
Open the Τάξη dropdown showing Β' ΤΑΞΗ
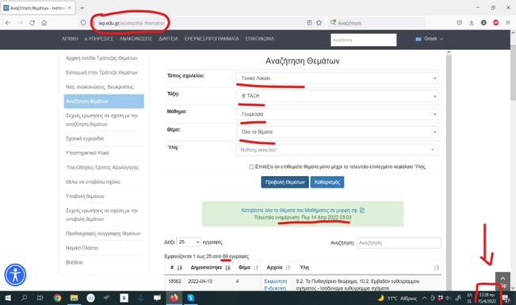pyautogui.click(x=337, y=96)
